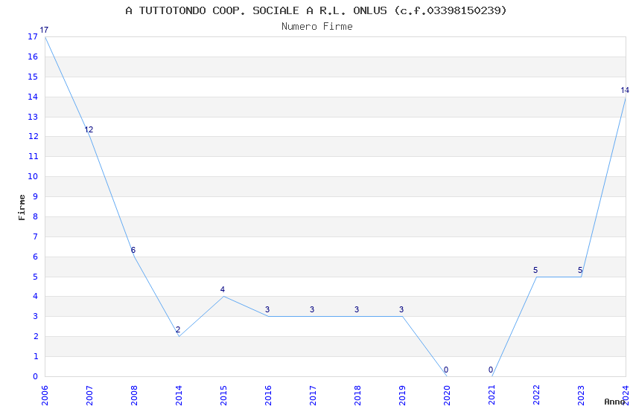
Task: Click the 2021 year label on x-axis
Action: pos(492,396)
